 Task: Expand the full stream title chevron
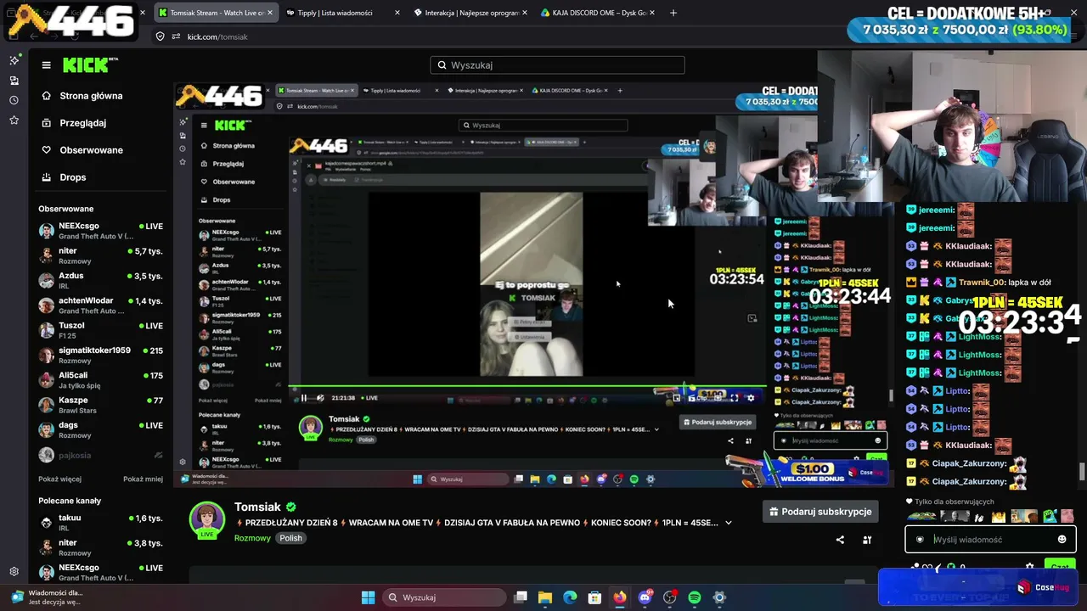[728, 523]
